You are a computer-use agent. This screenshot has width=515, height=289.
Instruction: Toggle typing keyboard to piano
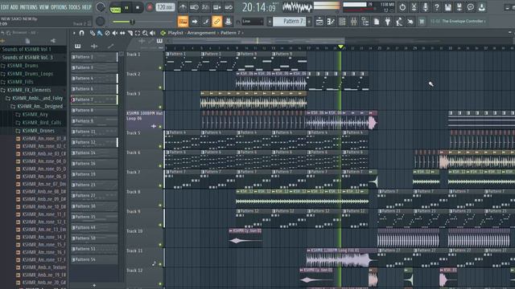(x=183, y=22)
